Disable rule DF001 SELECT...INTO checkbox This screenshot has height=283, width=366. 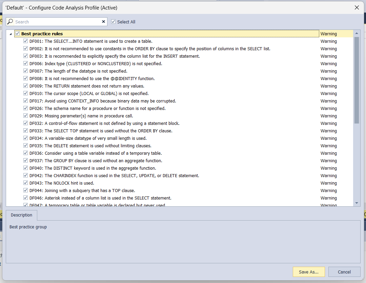(x=25, y=41)
